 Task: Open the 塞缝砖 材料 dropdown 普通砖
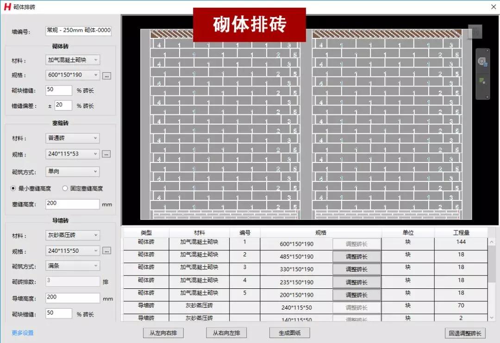pyautogui.click(x=72, y=138)
